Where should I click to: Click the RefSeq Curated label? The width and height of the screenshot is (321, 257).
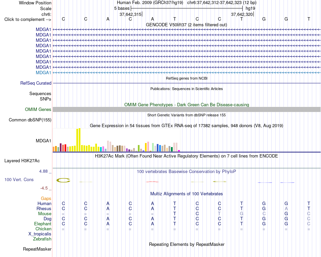point(35,83)
